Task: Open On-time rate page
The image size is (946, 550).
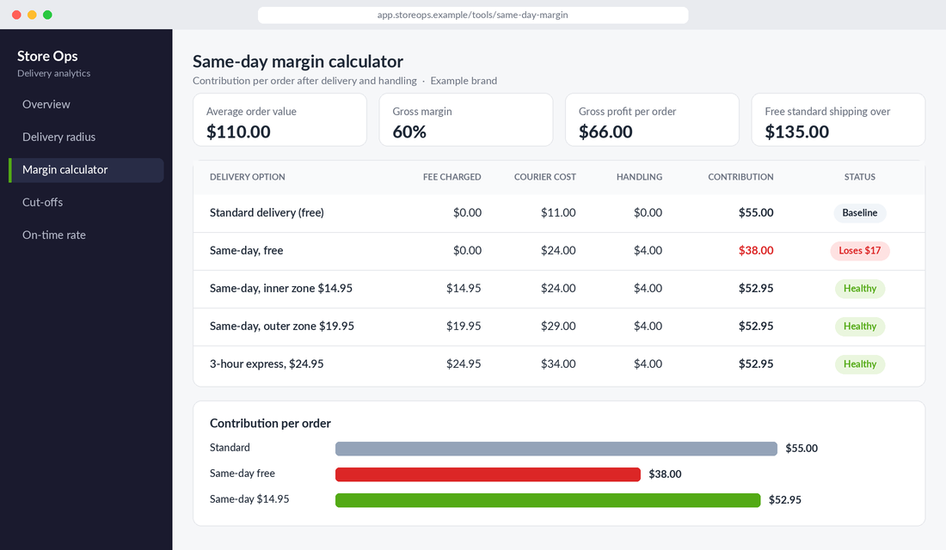Action: tap(86, 235)
